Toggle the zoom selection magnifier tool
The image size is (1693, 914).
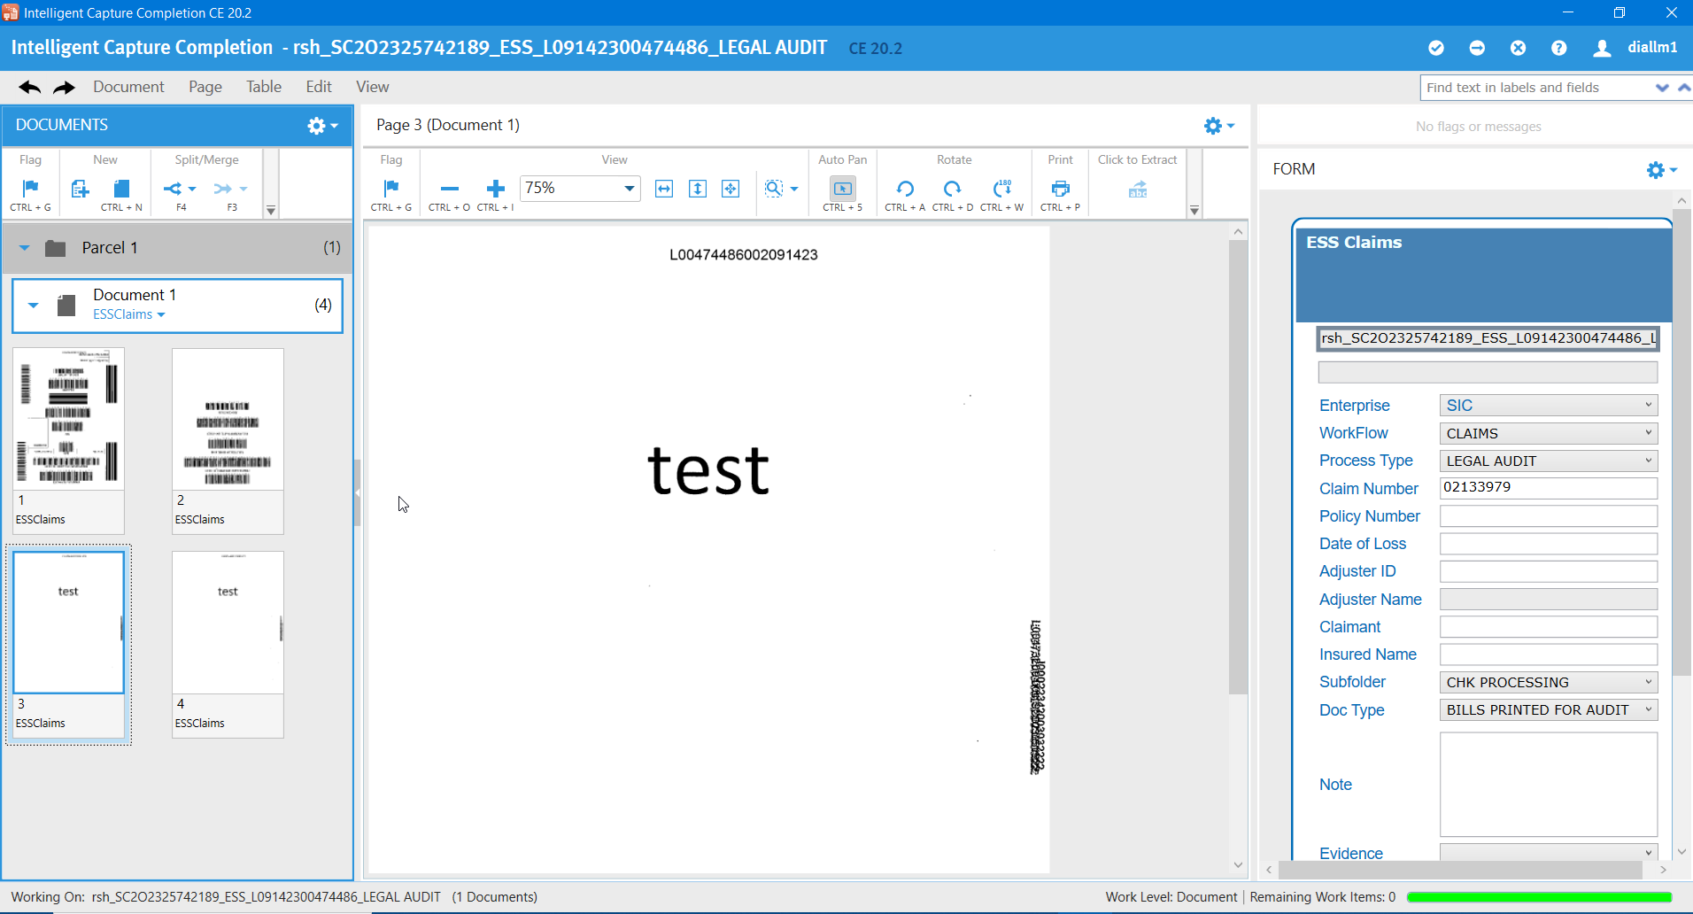point(775,189)
